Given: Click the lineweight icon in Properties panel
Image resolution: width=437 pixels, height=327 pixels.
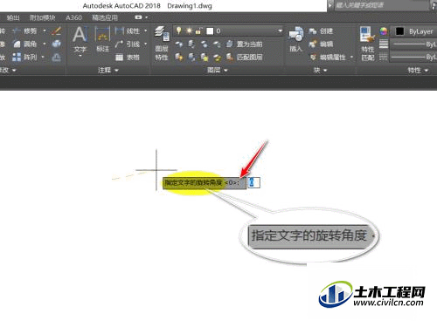Looking at the screenshot, I should [384, 44].
